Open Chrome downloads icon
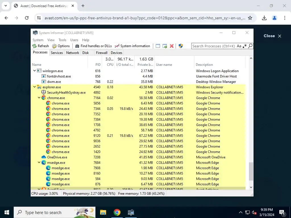 click(264, 18)
